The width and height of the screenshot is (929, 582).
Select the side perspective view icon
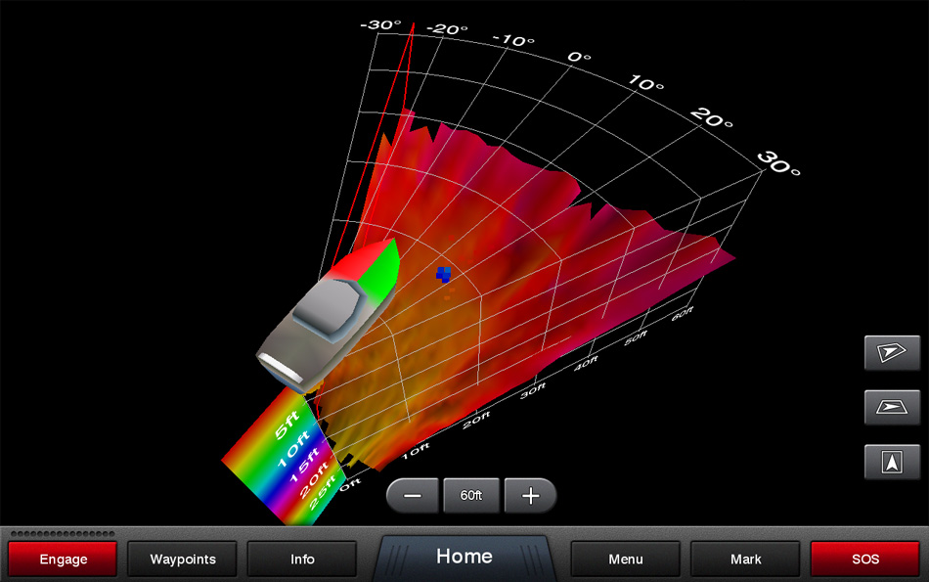click(892, 407)
